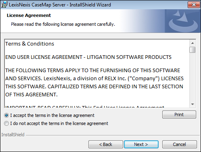Click the empty scrollbar track below the thumb
The image size is (201, 152).
(x=193, y=77)
